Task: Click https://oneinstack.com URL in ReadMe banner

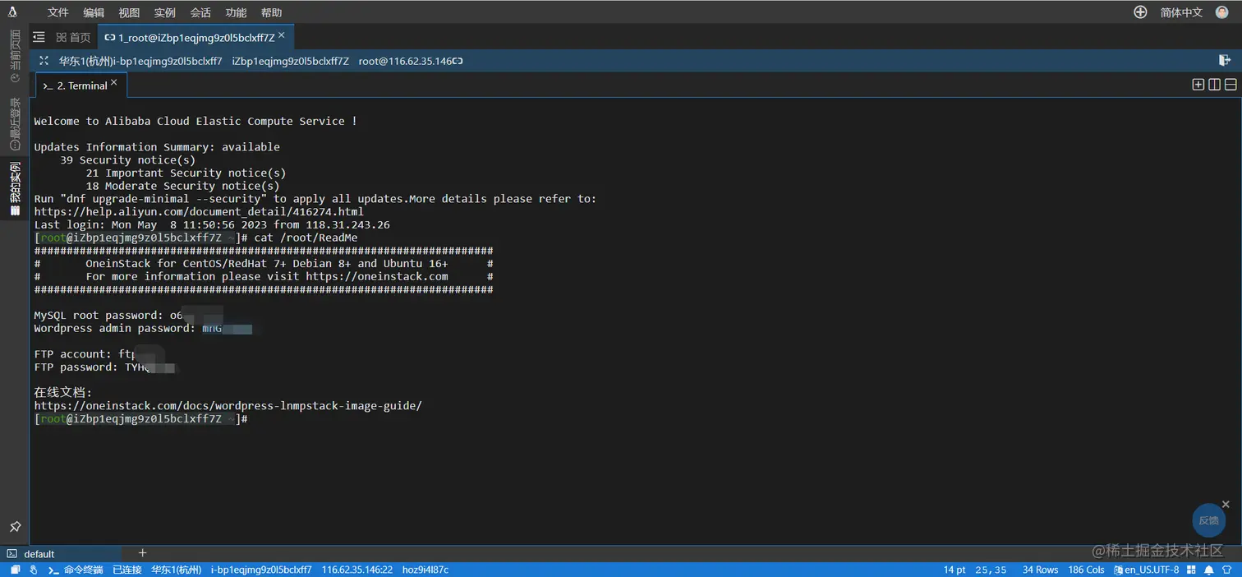Action: pyautogui.click(x=377, y=276)
